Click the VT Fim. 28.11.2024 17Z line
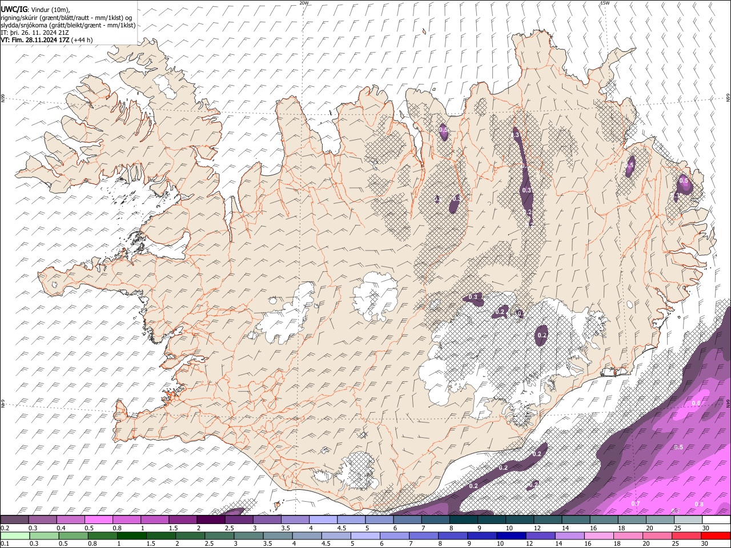Screen dimensions: 731x548 [46, 40]
